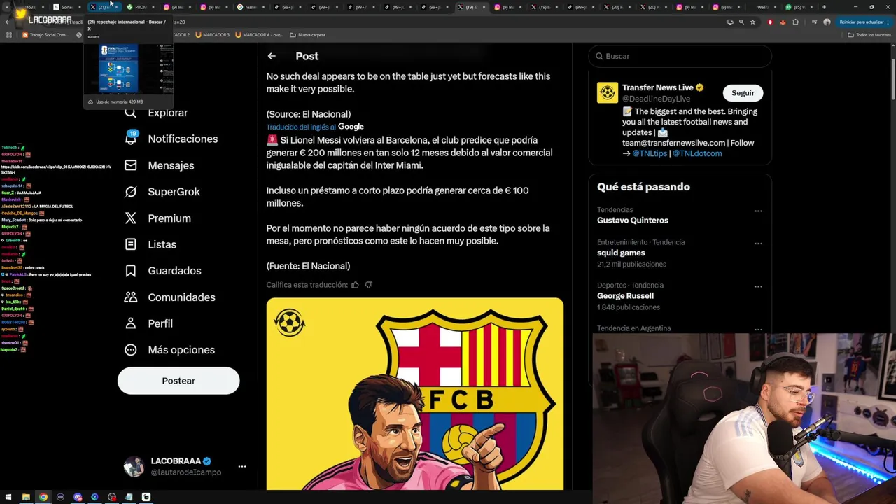Image resolution: width=896 pixels, height=504 pixels.
Task: Like the translation with thumbs up
Action: coord(355,285)
